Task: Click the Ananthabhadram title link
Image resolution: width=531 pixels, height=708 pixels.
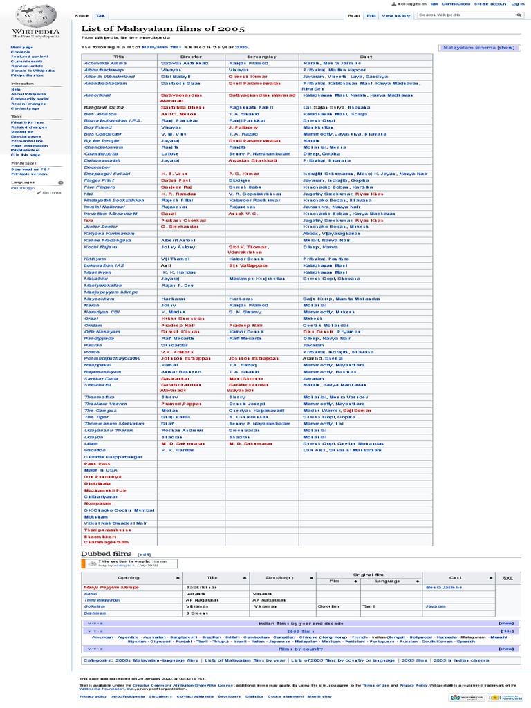Action: click(x=105, y=84)
